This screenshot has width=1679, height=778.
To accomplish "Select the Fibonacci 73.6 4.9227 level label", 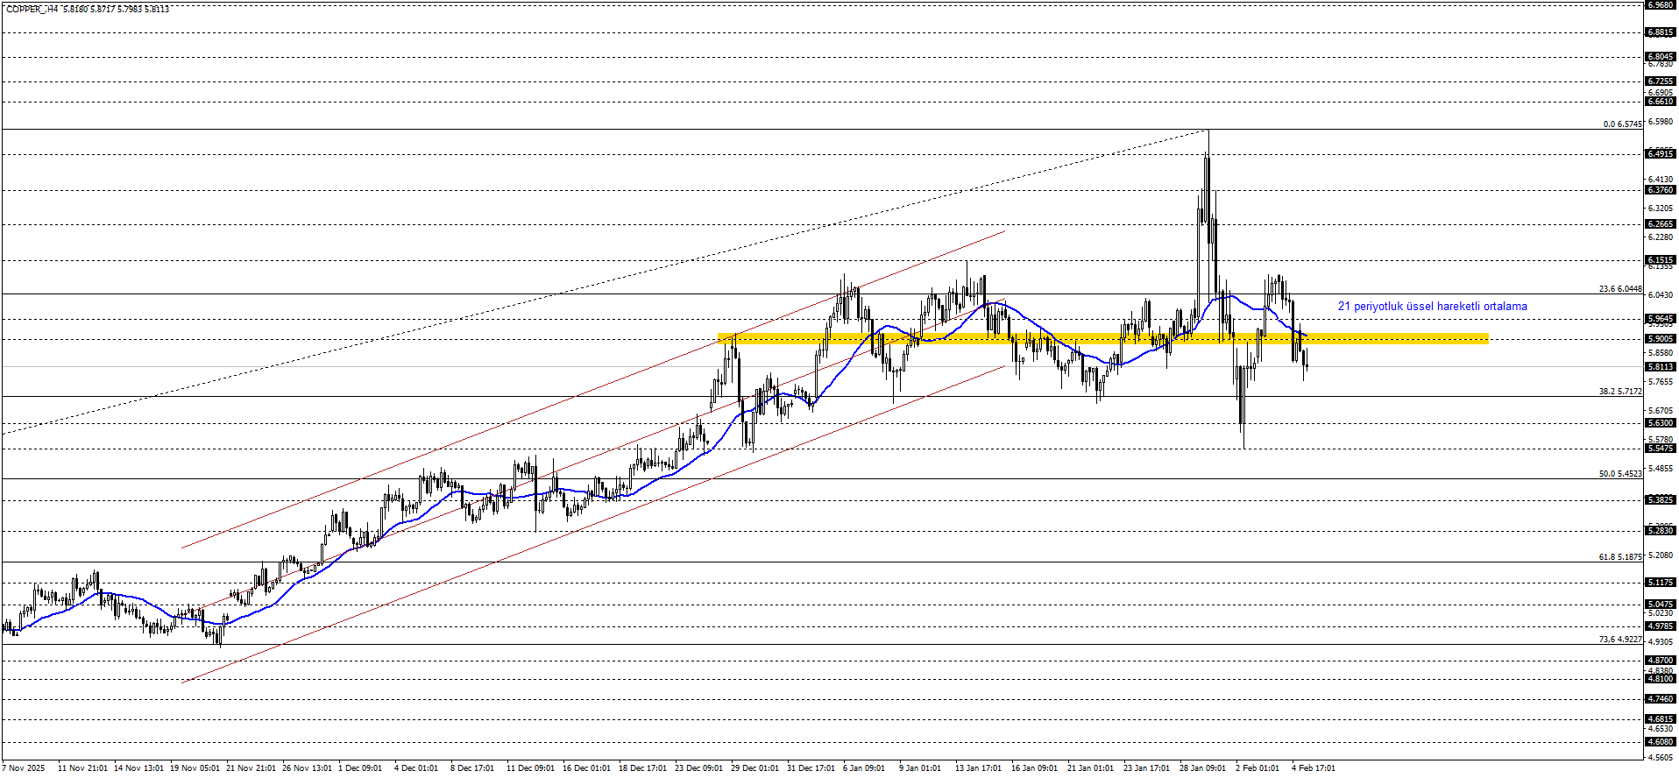I will 1619,640.
